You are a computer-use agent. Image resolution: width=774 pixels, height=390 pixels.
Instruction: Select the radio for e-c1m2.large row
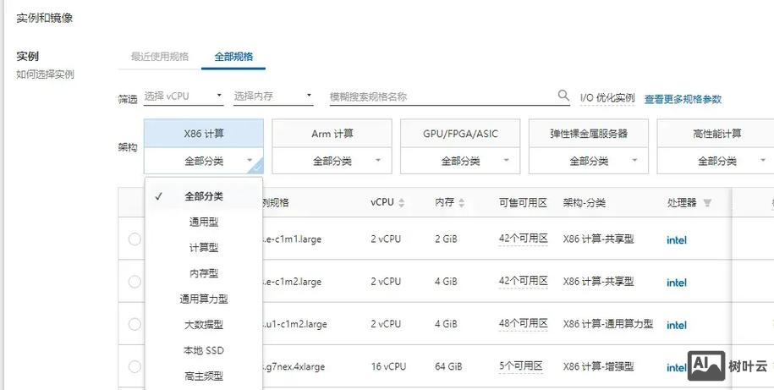pyautogui.click(x=134, y=282)
